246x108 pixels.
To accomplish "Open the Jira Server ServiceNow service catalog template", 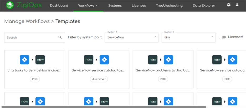I will (99, 69).
